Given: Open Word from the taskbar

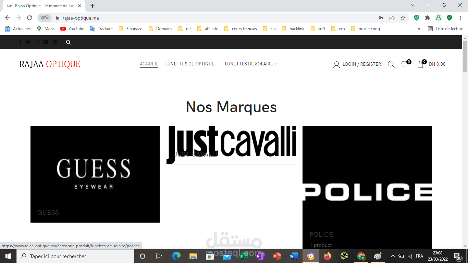Looking at the screenshot, I should 294,256.
